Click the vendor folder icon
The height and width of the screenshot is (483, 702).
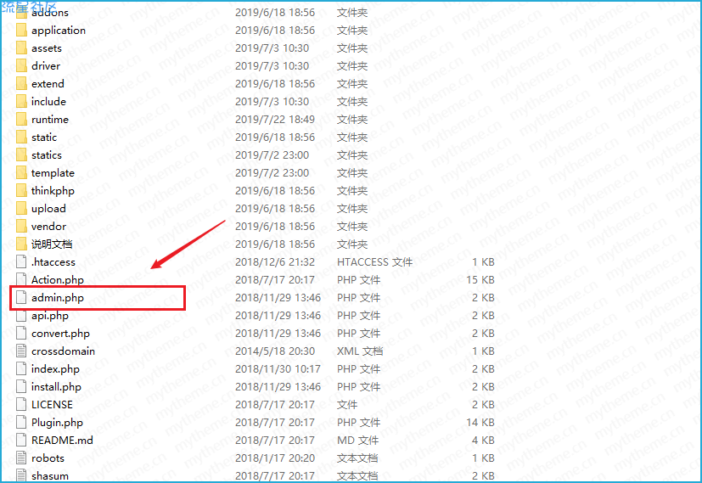pyautogui.click(x=21, y=227)
